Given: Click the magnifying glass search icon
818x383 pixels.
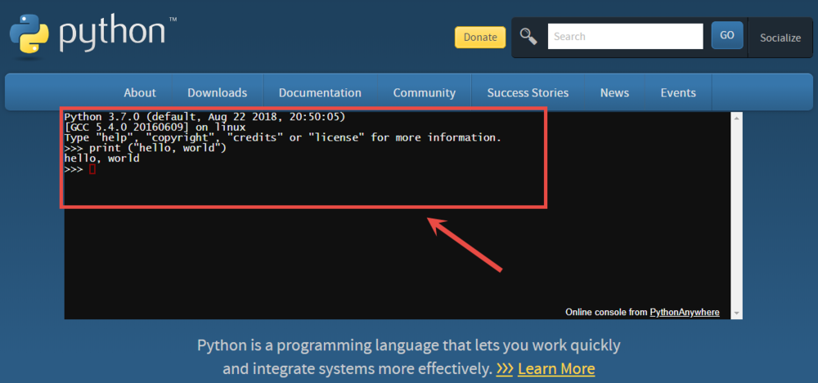Looking at the screenshot, I should pyautogui.click(x=529, y=36).
